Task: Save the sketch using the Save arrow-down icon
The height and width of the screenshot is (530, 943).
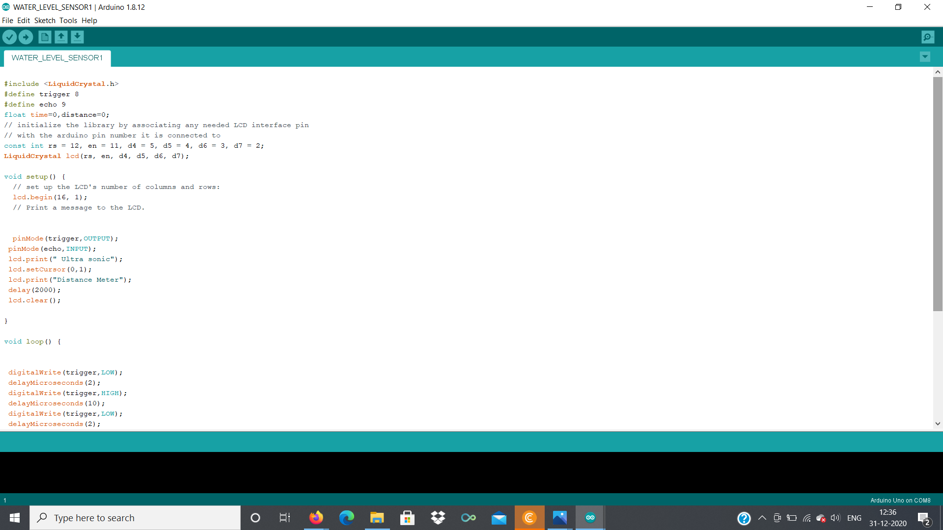Action: click(x=77, y=37)
